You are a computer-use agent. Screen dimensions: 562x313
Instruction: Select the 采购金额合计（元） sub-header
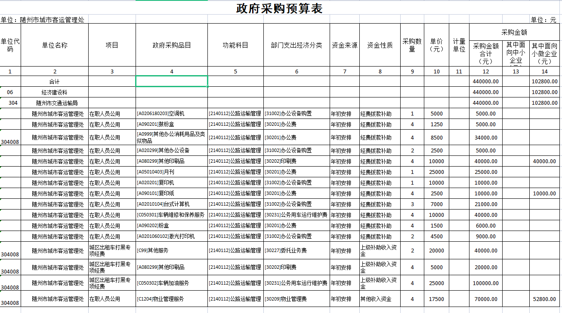coord(486,54)
